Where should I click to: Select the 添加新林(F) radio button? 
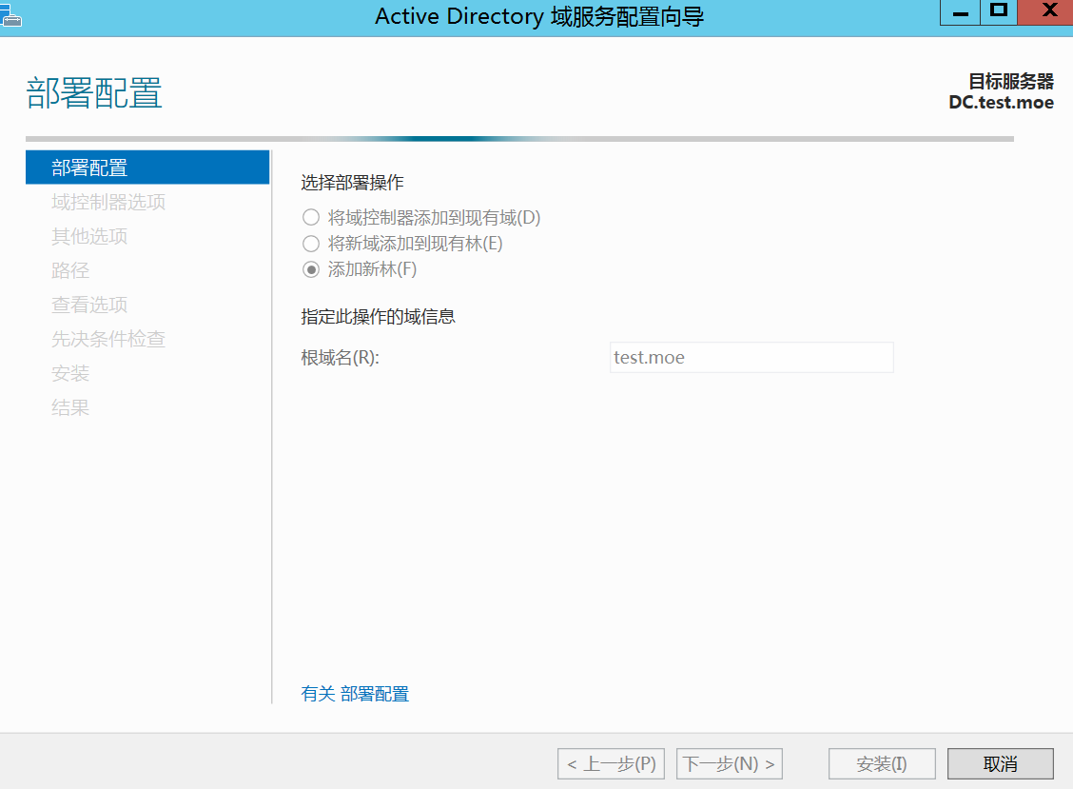(311, 269)
